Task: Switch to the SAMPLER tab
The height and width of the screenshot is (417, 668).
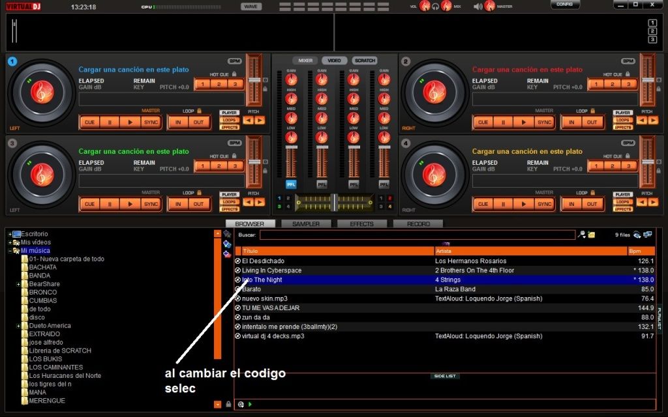Action: click(x=306, y=224)
